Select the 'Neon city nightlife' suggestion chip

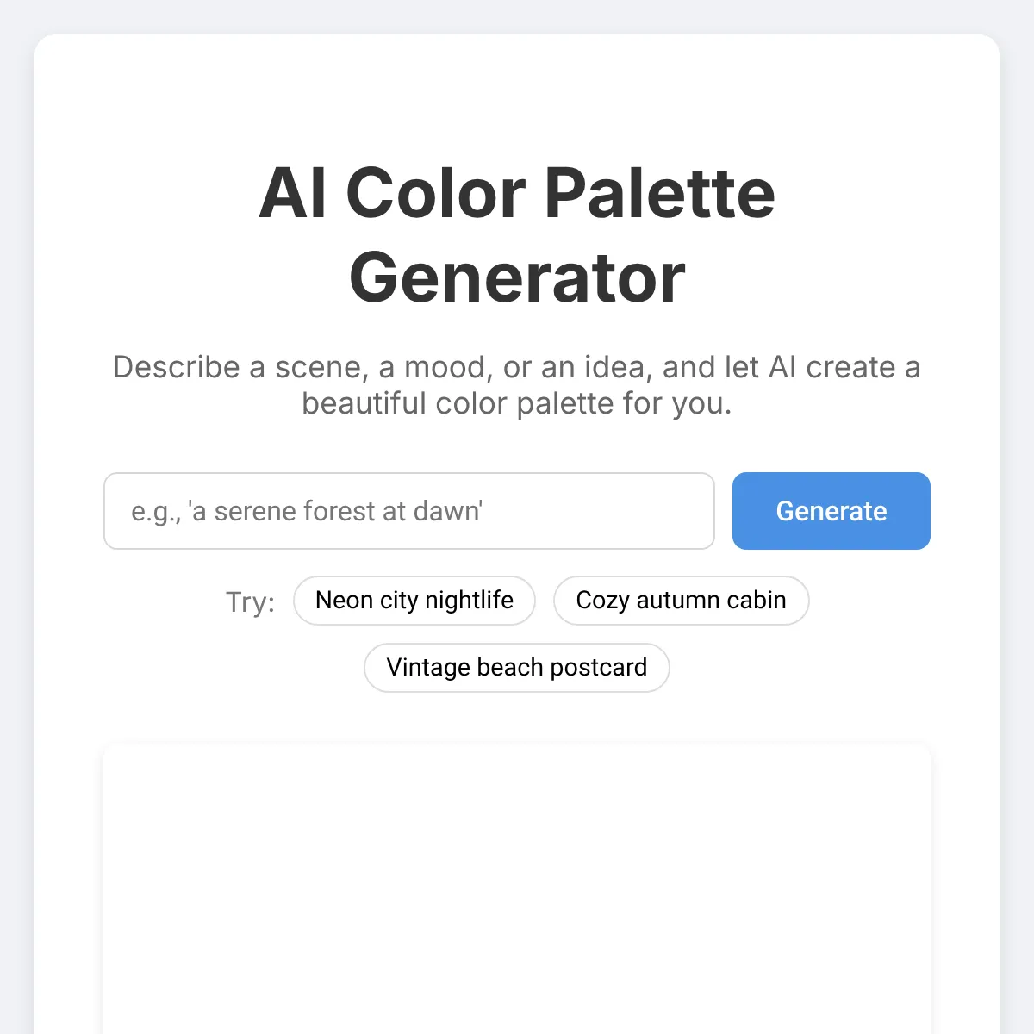tap(414, 601)
